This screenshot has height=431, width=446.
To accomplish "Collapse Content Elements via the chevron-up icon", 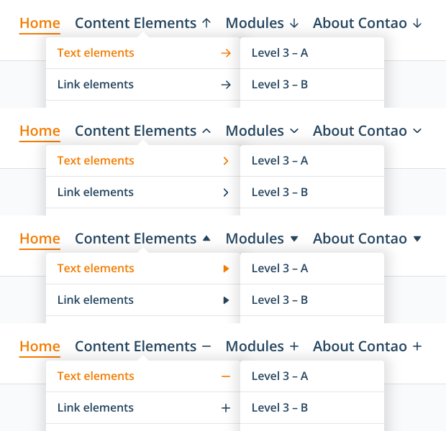I will click(x=206, y=131).
